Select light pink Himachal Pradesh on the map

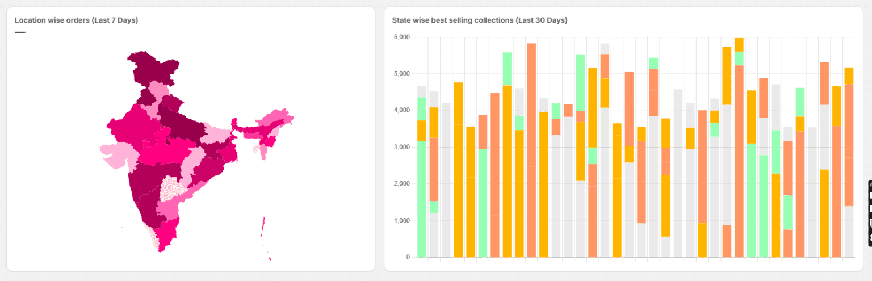tap(160, 91)
